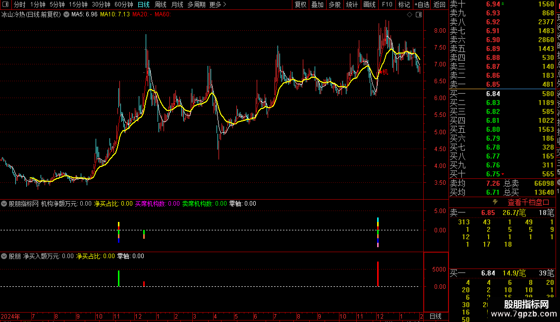Expand the 更多 periods menu
Image resolution: width=560 pixels, height=322 pixels.
[x=218, y=4]
